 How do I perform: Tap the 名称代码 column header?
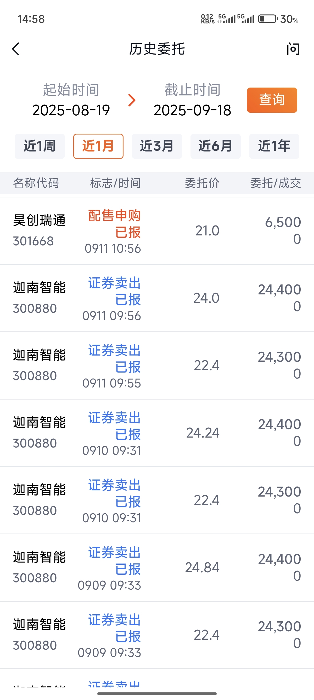click(36, 183)
